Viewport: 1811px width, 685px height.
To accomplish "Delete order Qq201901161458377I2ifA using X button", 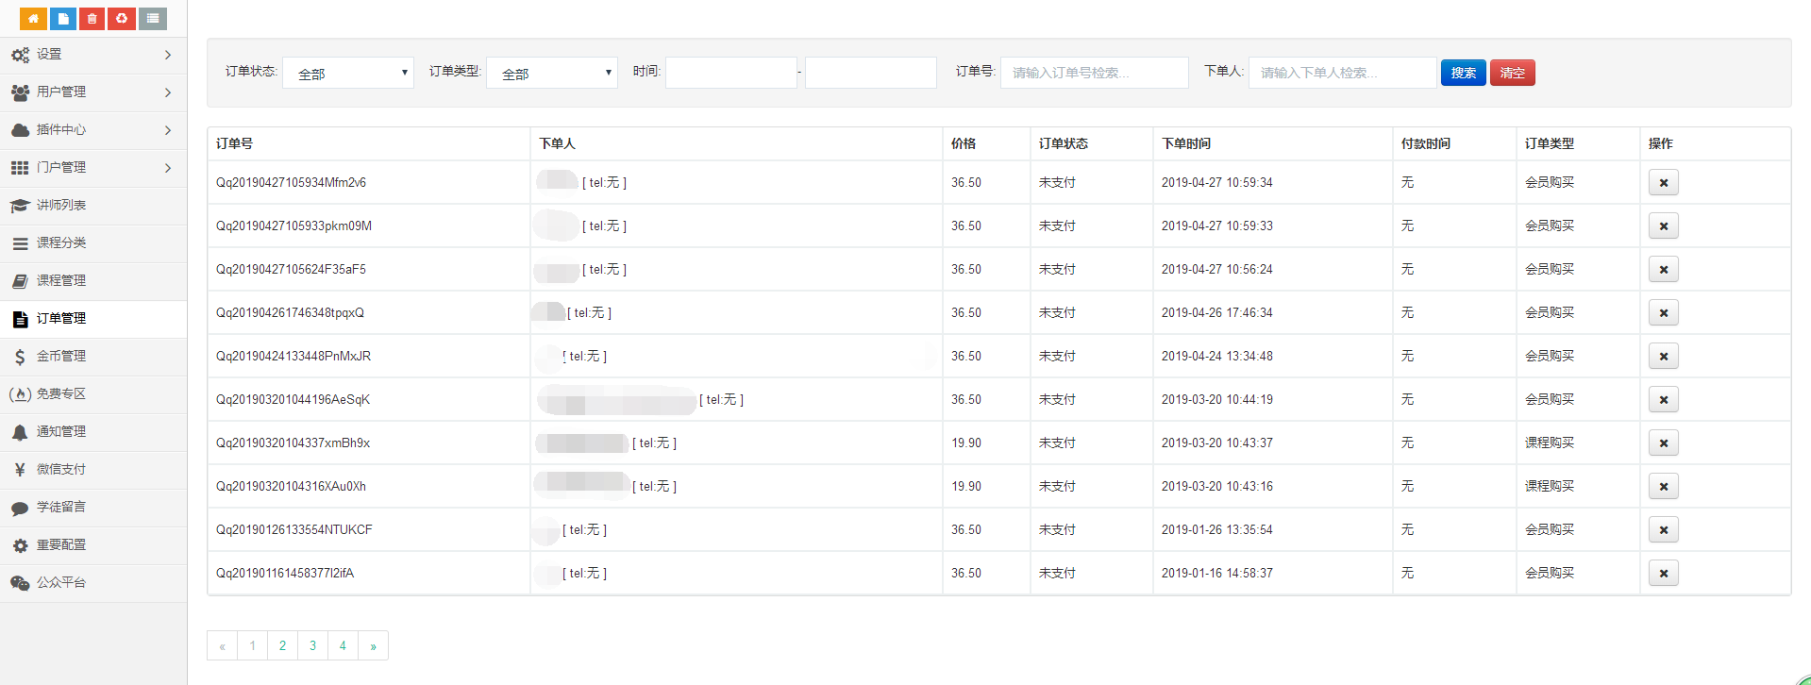I will pos(1663,574).
